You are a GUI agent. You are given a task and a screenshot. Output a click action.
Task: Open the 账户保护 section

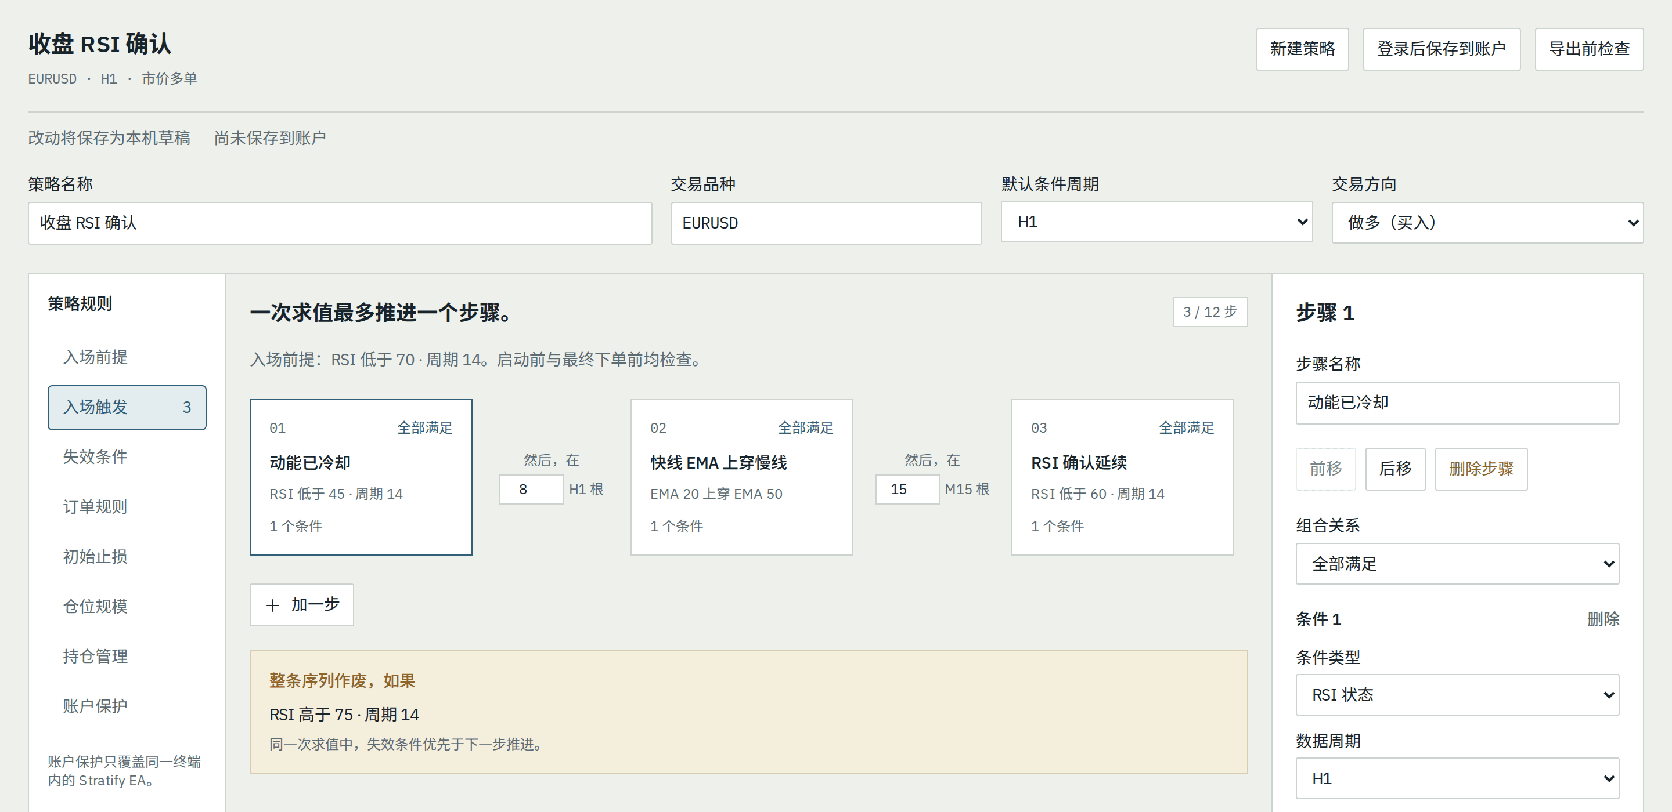pyautogui.click(x=127, y=706)
